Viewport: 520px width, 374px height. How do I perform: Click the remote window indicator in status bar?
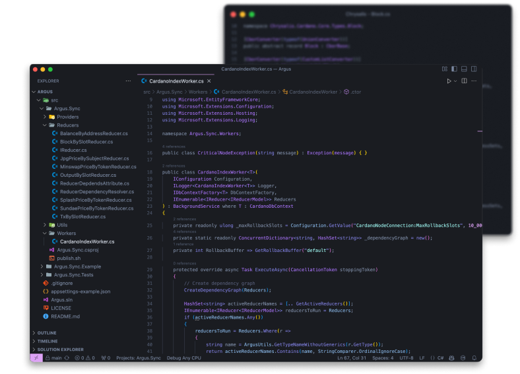pos(37,358)
